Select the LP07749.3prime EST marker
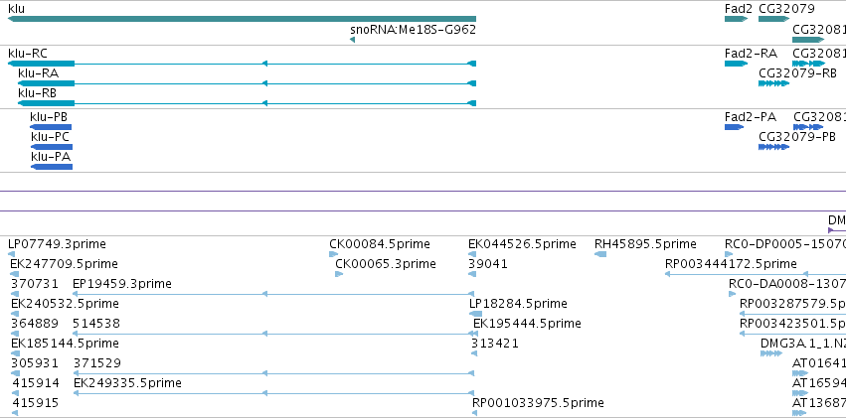Screen dimensions: 846x418 click(11, 254)
